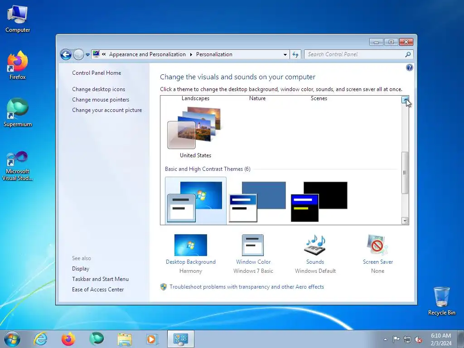Launch Supermium from the taskbar
The image size is (464, 348).
[97, 339]
